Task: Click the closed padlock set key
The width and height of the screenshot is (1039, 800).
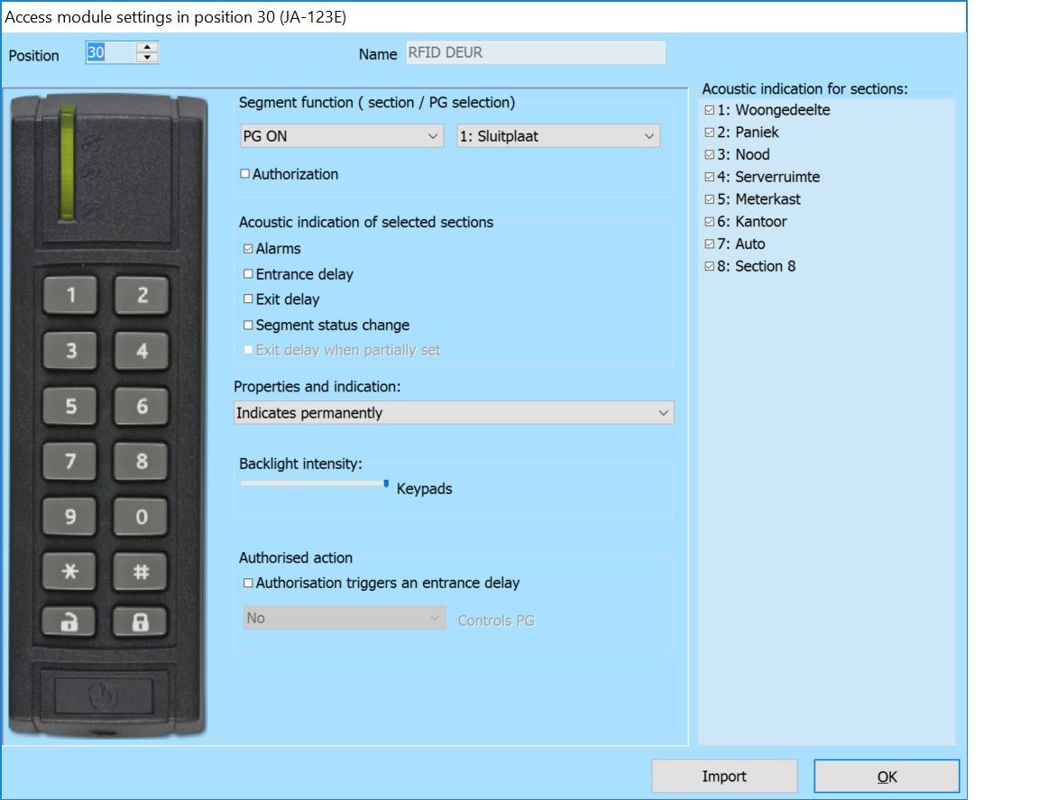Action: pos(141,621)
